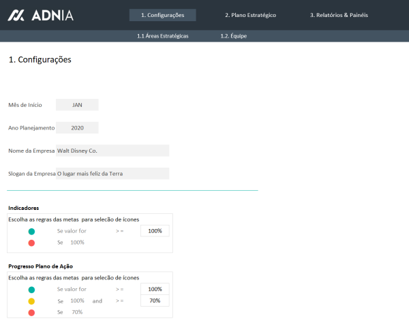Click green indicator circle under Indicadores
The height and width of the screenshot is (323, 409).
coord(31,232)
